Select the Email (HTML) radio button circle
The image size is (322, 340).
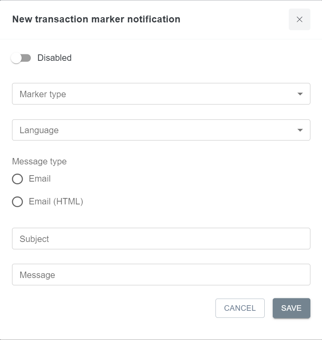18,202
